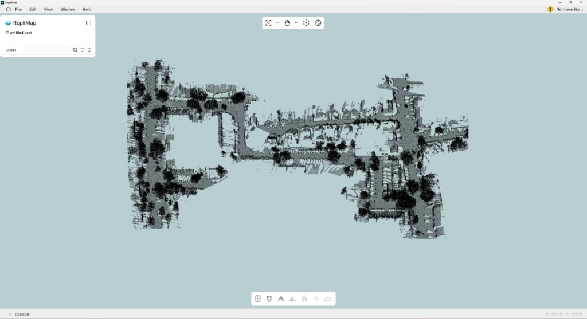Open the Help menu
Viewport: 587px width, 319px height.
pos(87,9)
